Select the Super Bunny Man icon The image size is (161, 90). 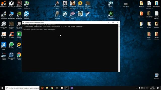[73, 15]
